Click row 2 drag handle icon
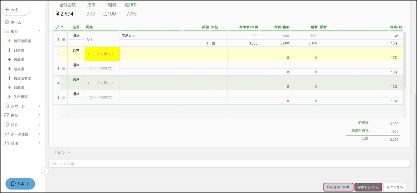Viewport: 417px width, 193px height. [64, 54]
